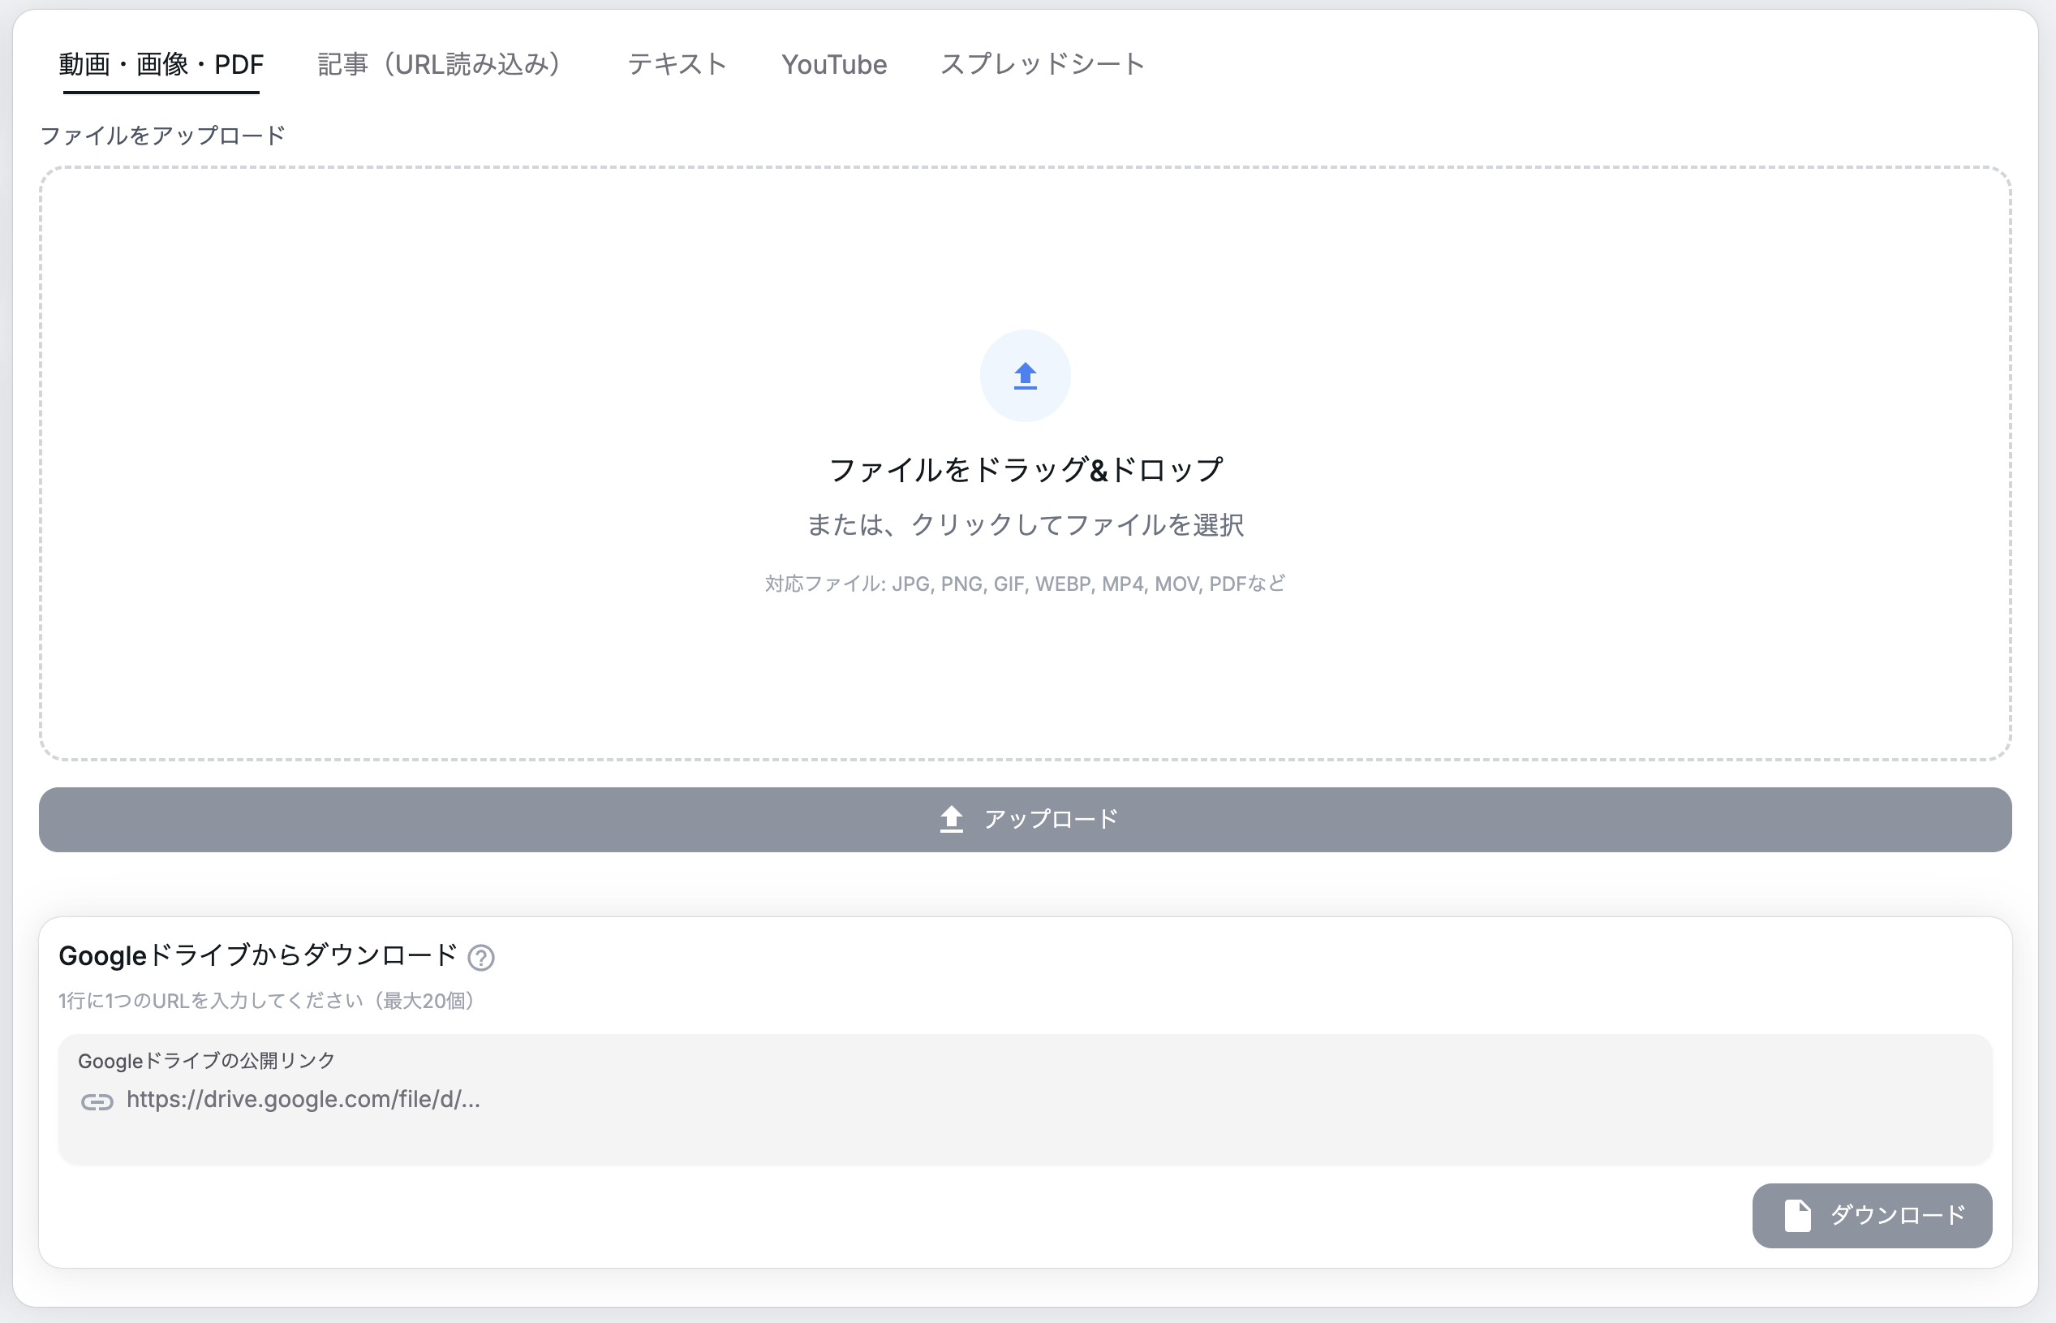Select the テキスト tab
2056x1323 pixels.
pyautogui.click(x=677, y=63)
